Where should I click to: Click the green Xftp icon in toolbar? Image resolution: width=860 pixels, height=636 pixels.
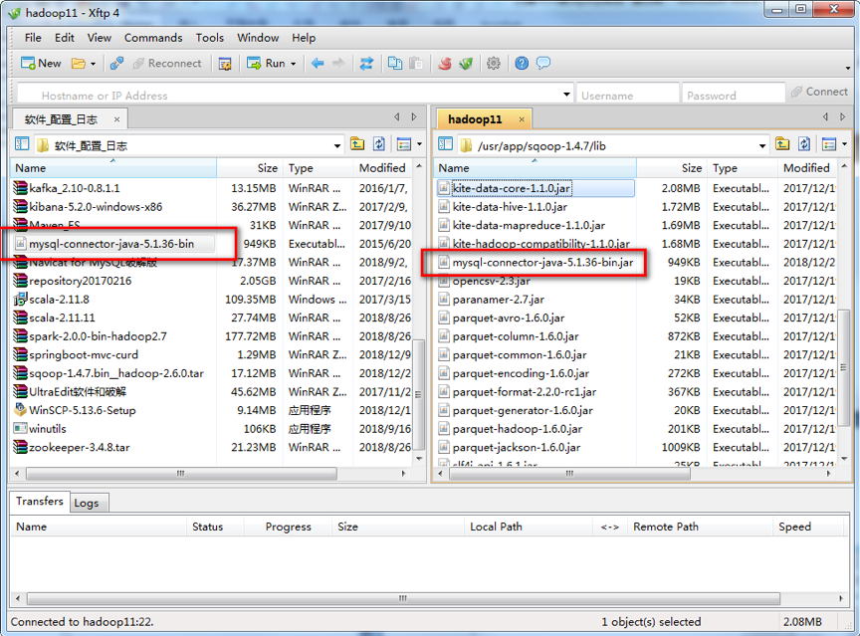pos(466,63)
